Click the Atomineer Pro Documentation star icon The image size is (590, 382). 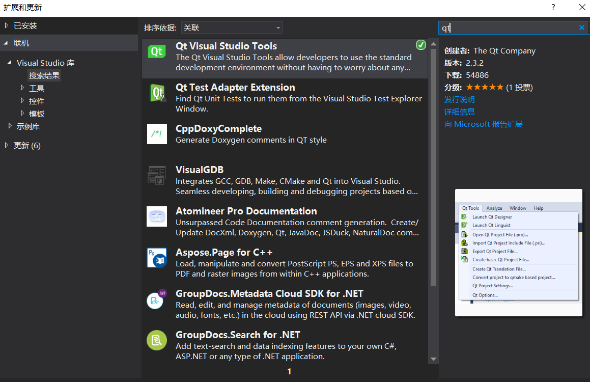click(156, 216)
